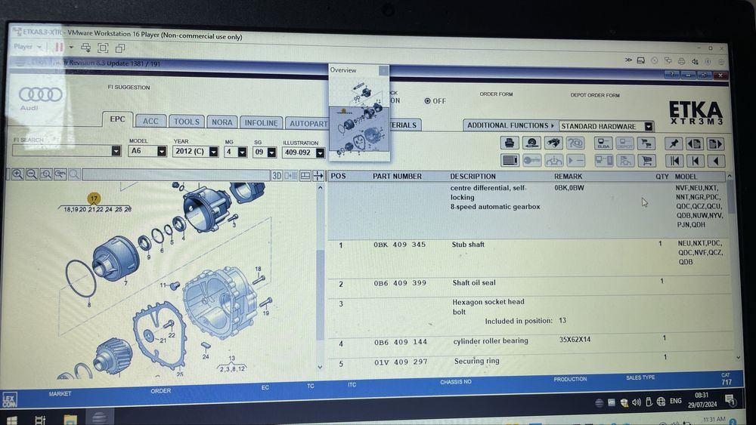Click the pushpin icon

tap(673, 143)
